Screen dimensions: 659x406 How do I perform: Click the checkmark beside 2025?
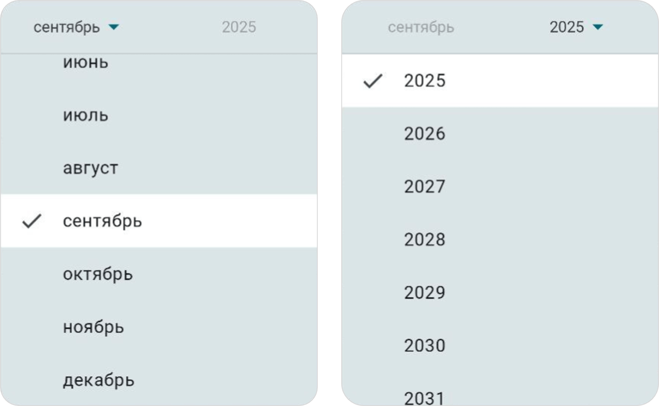pos(373,81)
